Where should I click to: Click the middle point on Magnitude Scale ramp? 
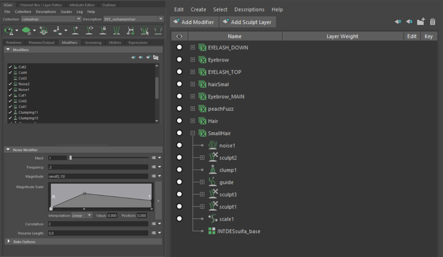click(x=84, y=193)
